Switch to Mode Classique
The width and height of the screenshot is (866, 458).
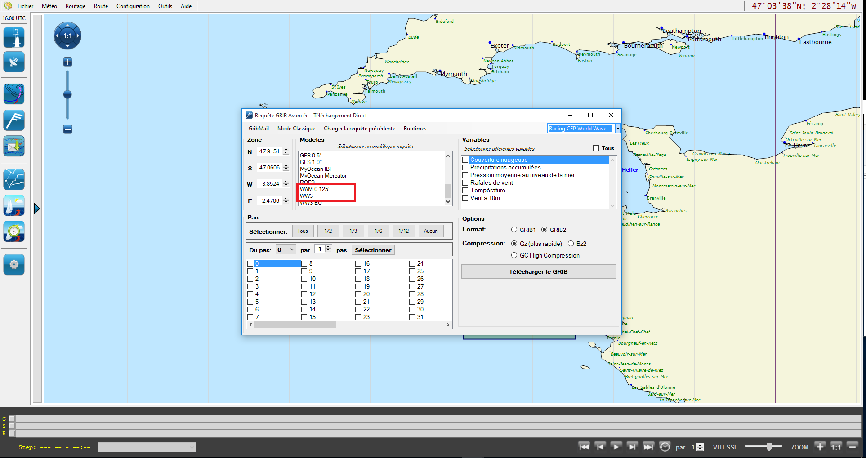[x=296, y=129]
